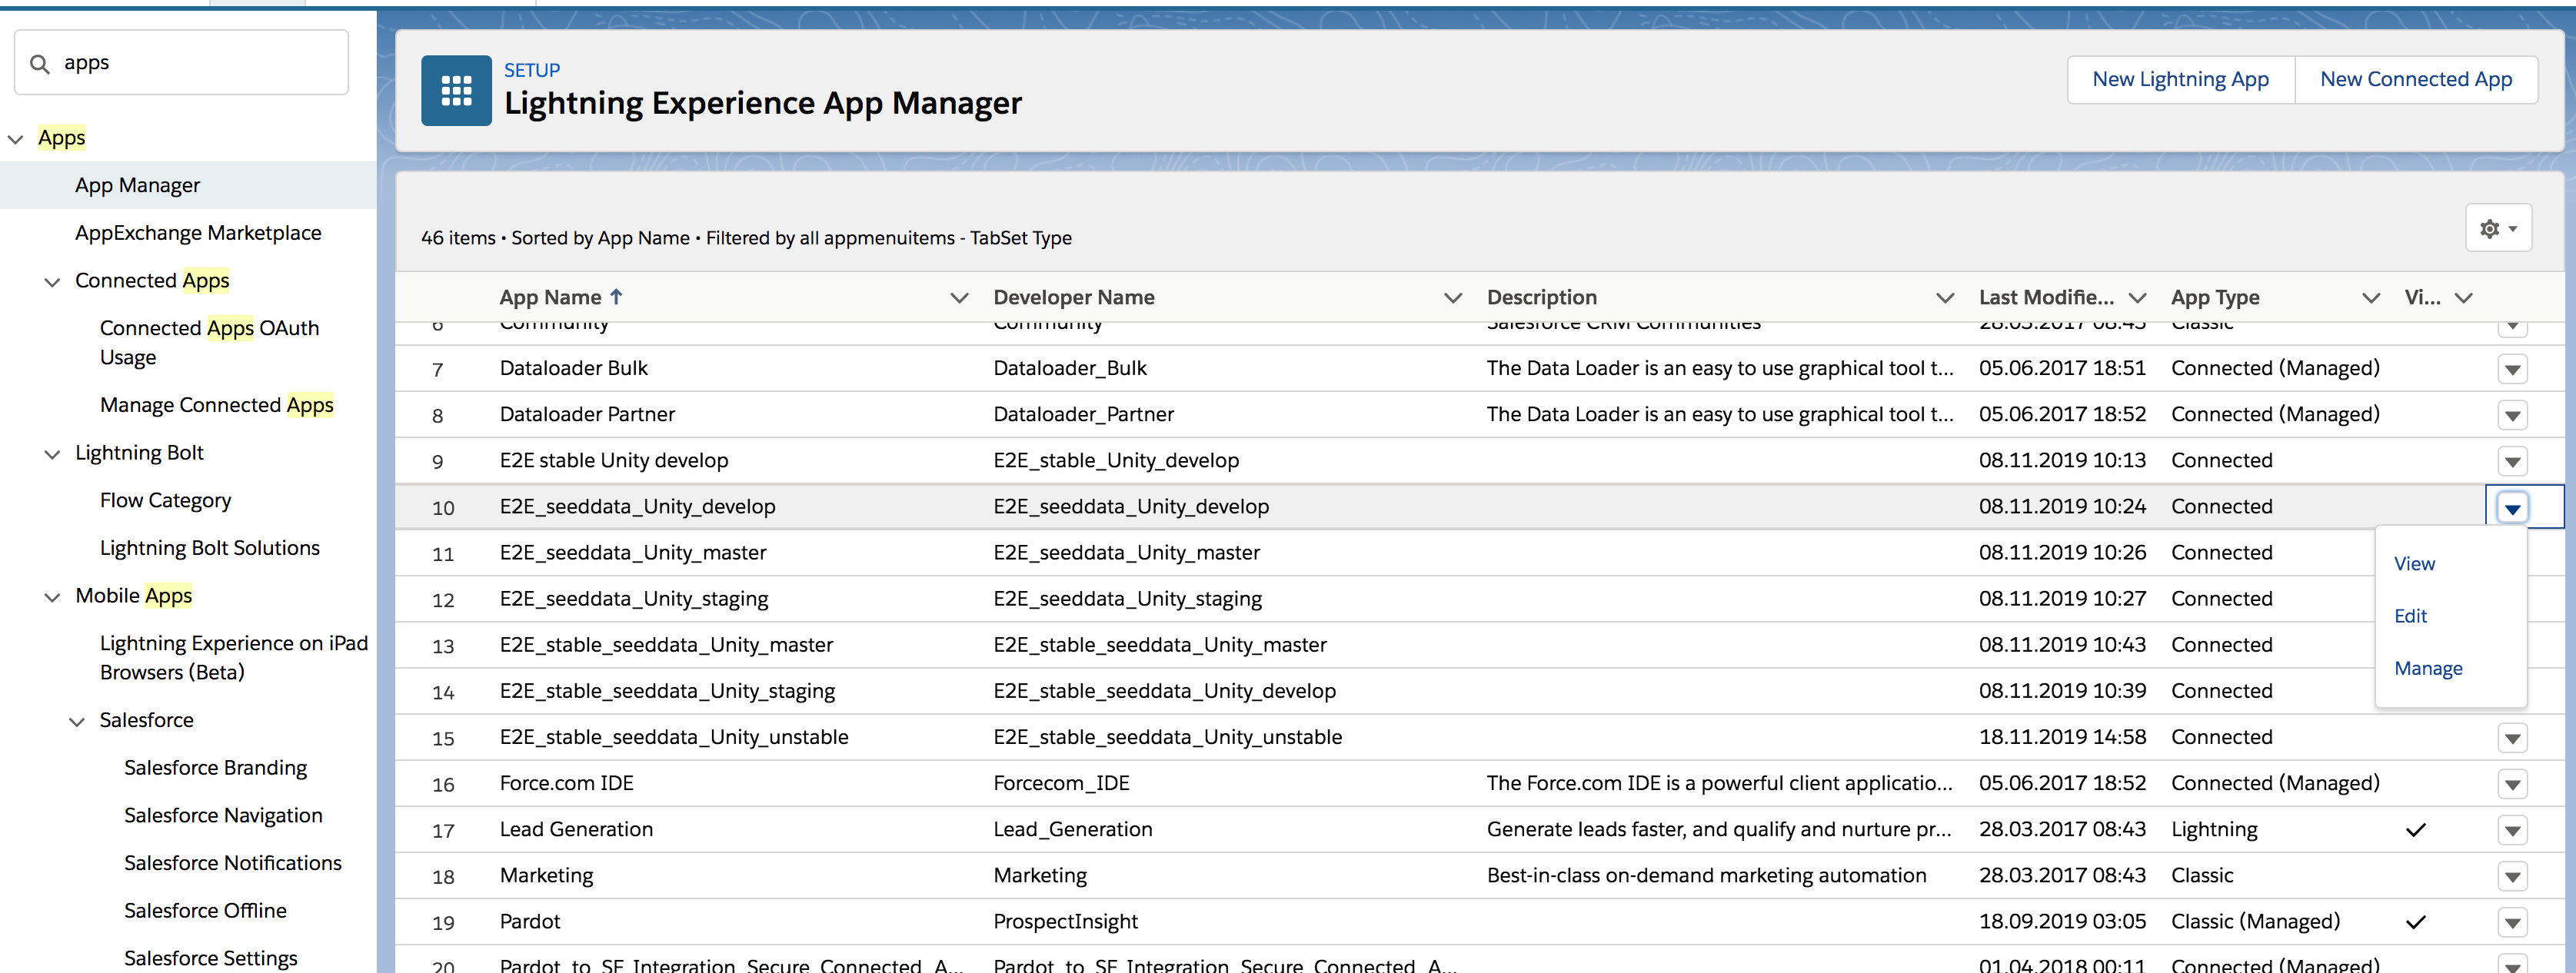Sort by the App Type column header
Screen dimensions: 2576x973
[x=2214, y=297]
